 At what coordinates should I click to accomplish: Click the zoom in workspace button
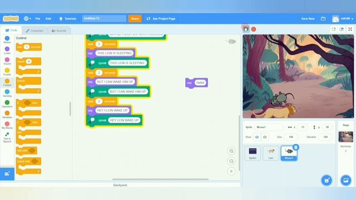tap(231, 151)
